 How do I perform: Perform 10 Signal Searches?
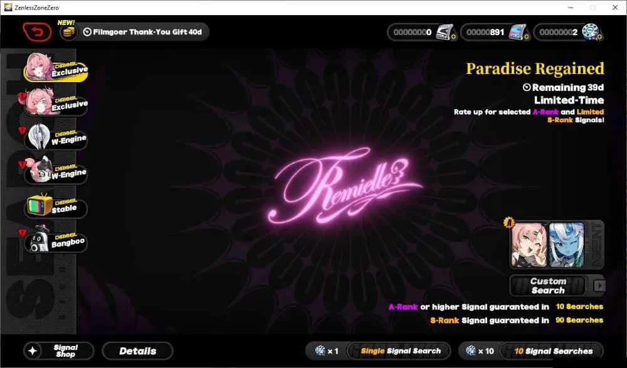point(552,351)
